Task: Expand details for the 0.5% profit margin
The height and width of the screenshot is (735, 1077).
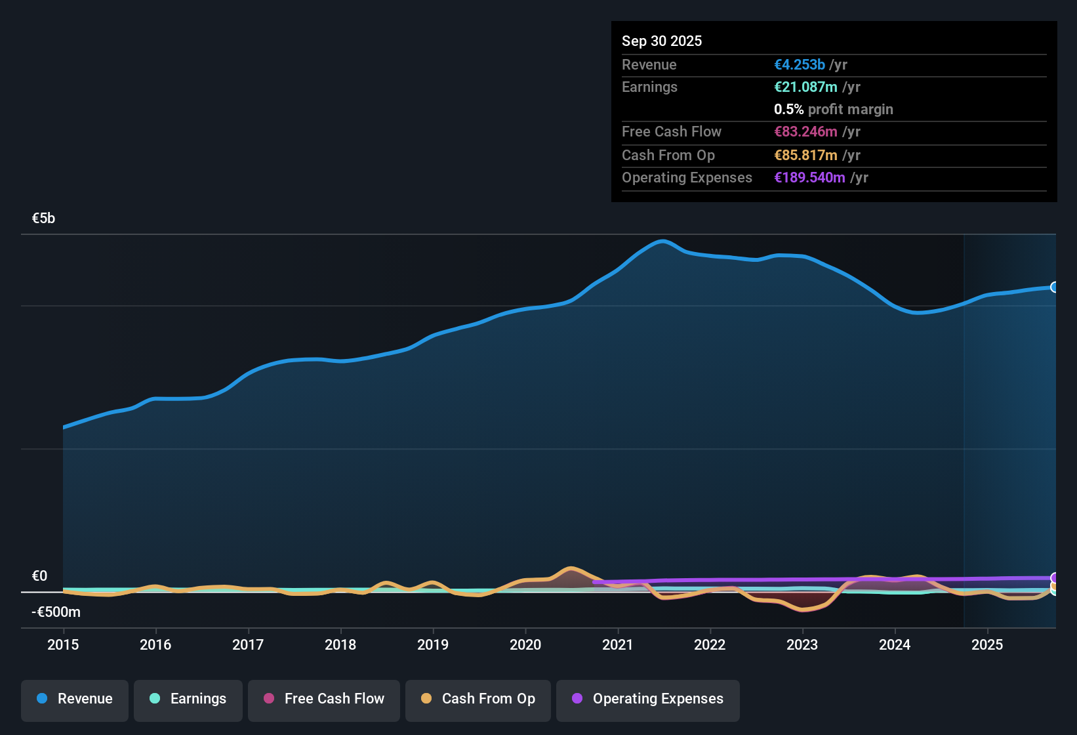Action: pyautogui.click(x=833, y=110)
